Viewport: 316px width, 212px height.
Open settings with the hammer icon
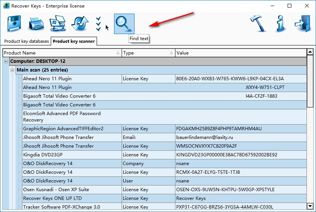click(259, 24)
